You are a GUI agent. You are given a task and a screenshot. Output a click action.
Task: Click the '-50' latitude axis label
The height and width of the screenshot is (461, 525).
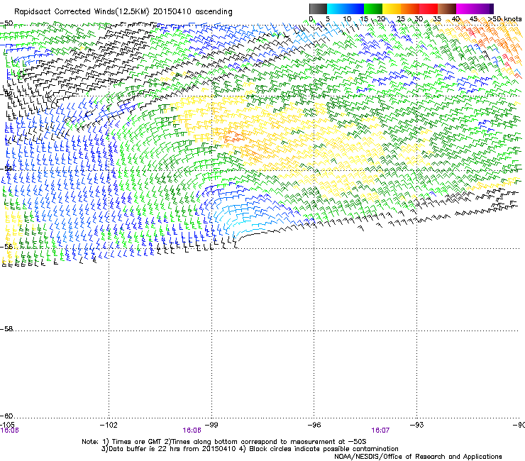(6, 23)
